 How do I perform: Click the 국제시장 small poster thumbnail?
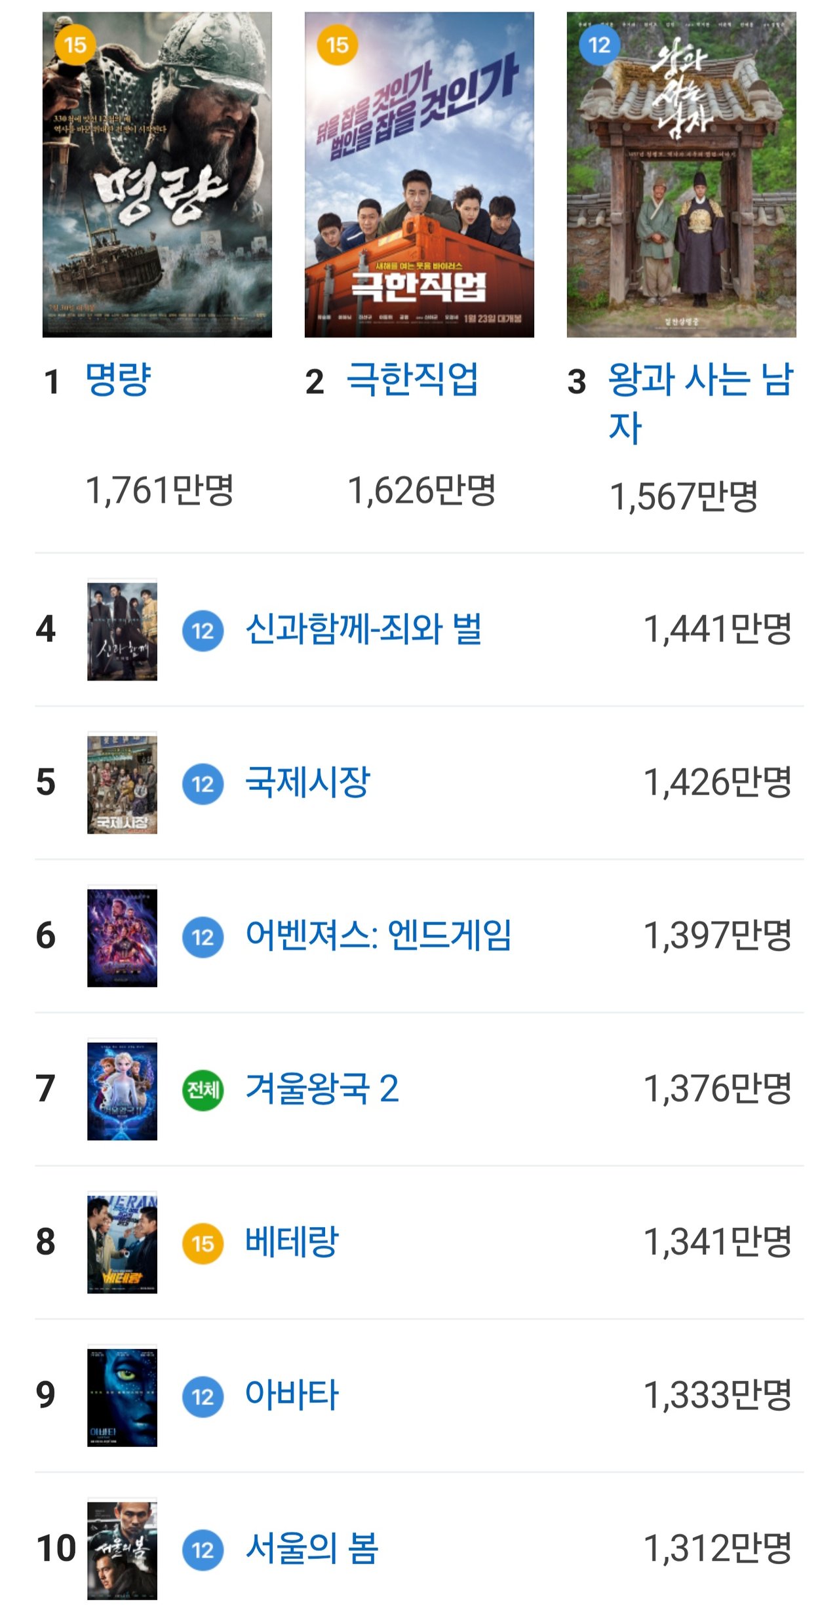click(x=122, y=784)
